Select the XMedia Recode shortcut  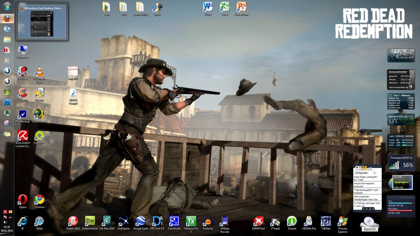224,224
